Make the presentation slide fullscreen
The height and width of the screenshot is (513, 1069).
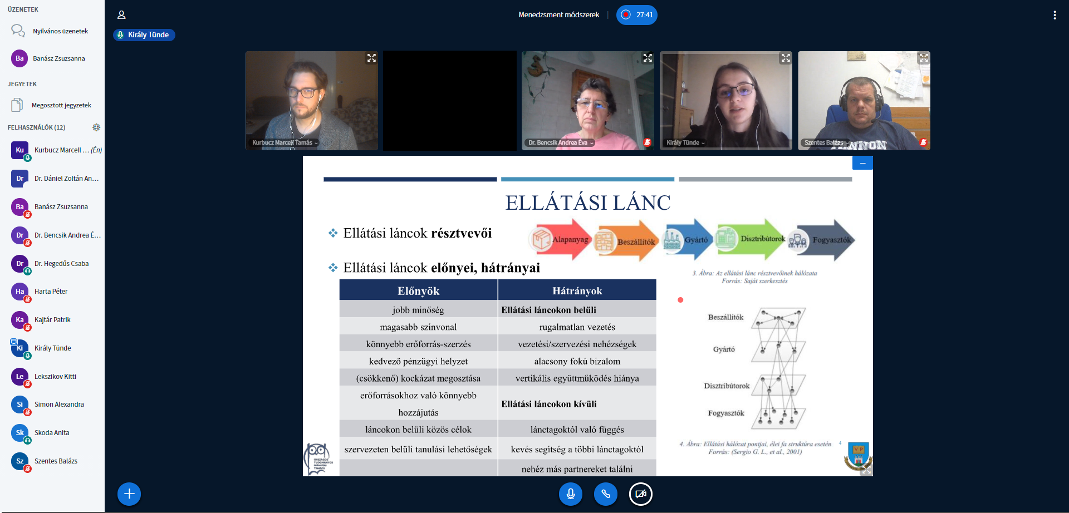pyautogui.click(x=866, y=470)
